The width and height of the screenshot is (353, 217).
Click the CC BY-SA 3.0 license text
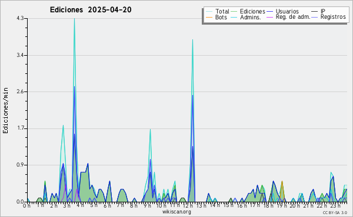coord(335,213)
